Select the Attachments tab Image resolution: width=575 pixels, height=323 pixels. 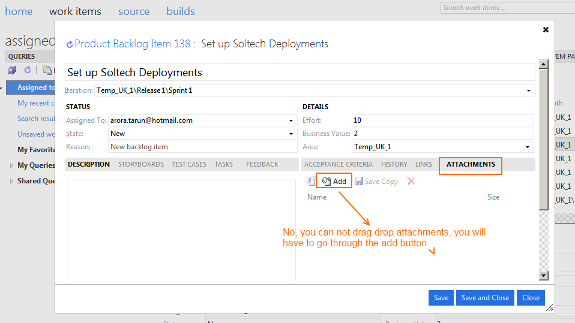(x=471, y=164)
